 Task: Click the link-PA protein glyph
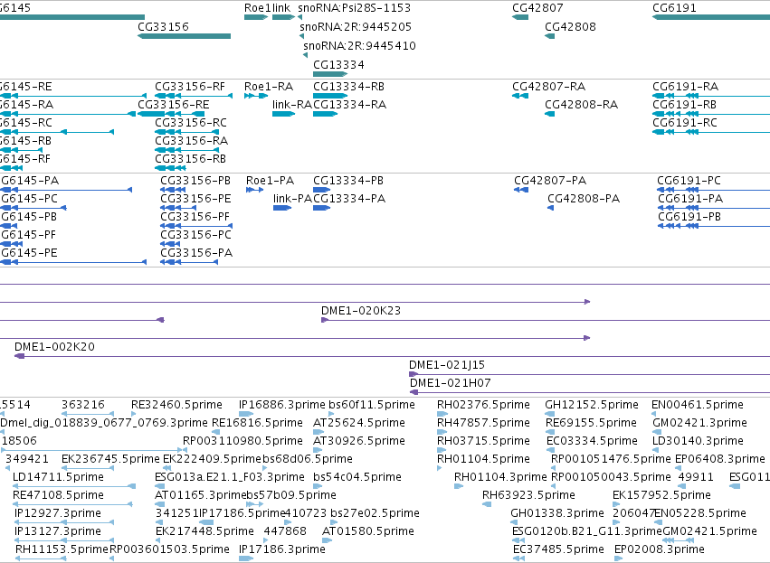282,208
